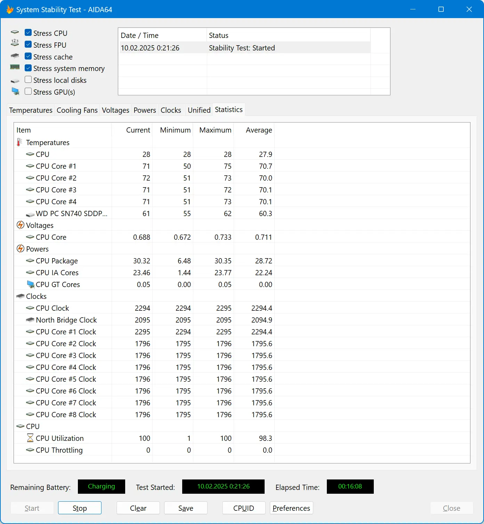Open the Cooling Fans tab
484x524 pixels.
77,110
